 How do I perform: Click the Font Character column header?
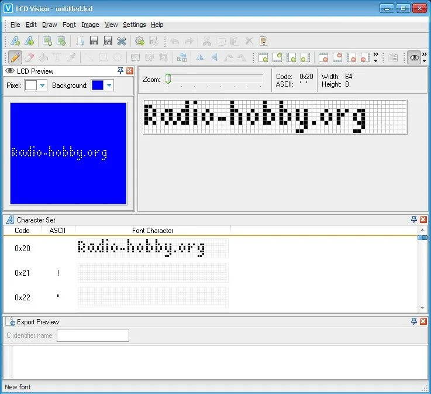[153, 231]
